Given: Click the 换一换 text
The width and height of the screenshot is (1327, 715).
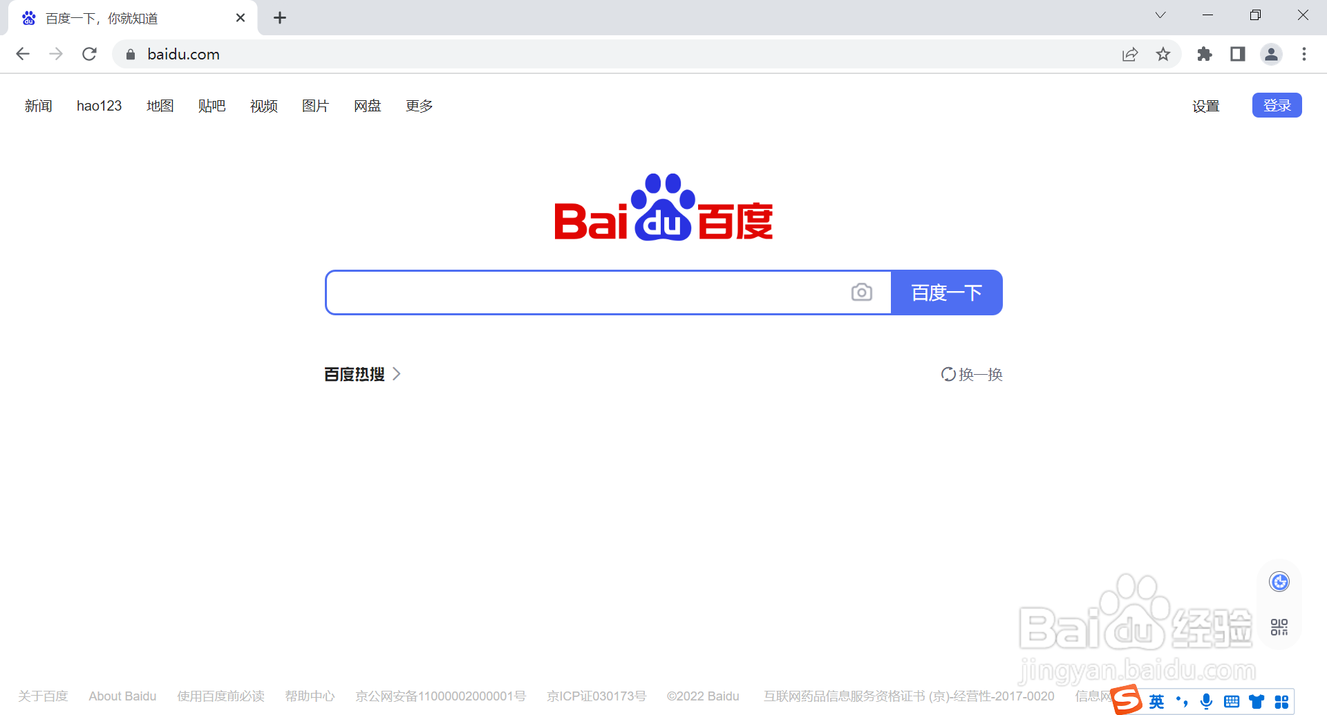Looking at the screenshot, I should (981, 374).
